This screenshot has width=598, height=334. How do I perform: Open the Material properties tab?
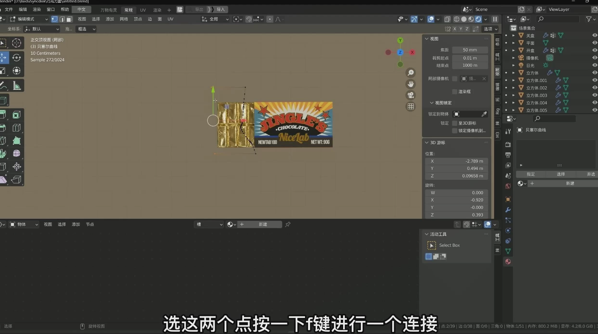(x=508, y=261)
